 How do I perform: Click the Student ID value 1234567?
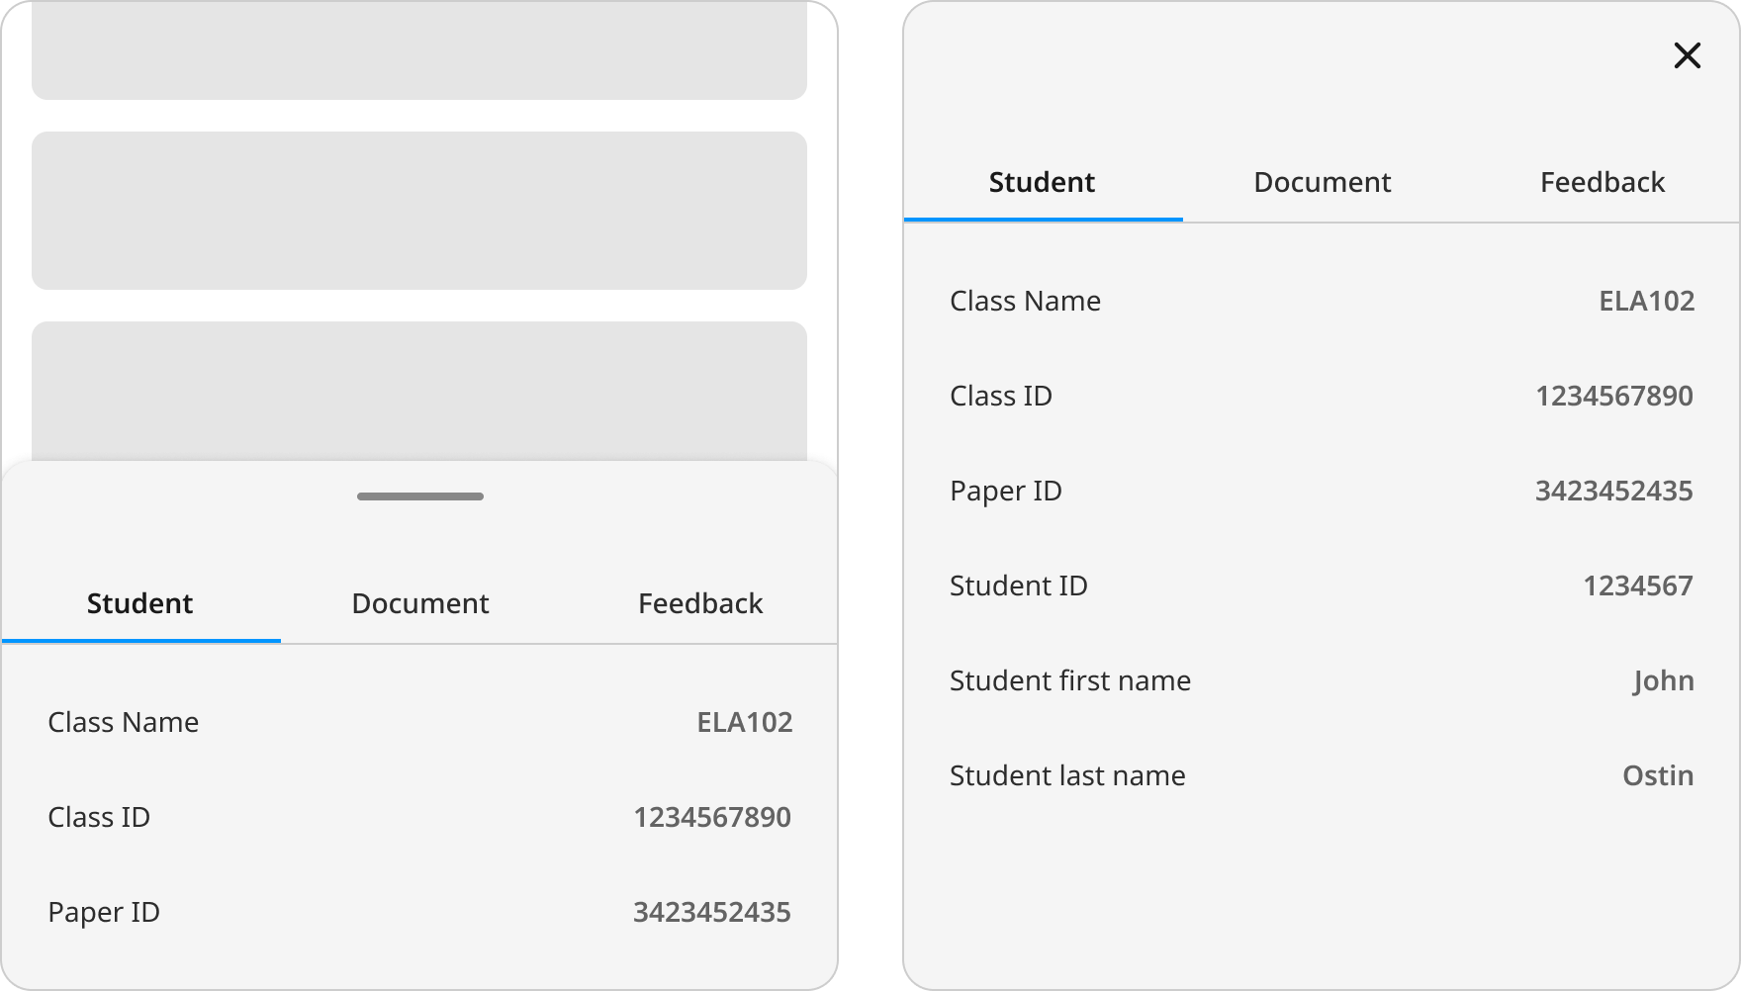pos(1638,586)
